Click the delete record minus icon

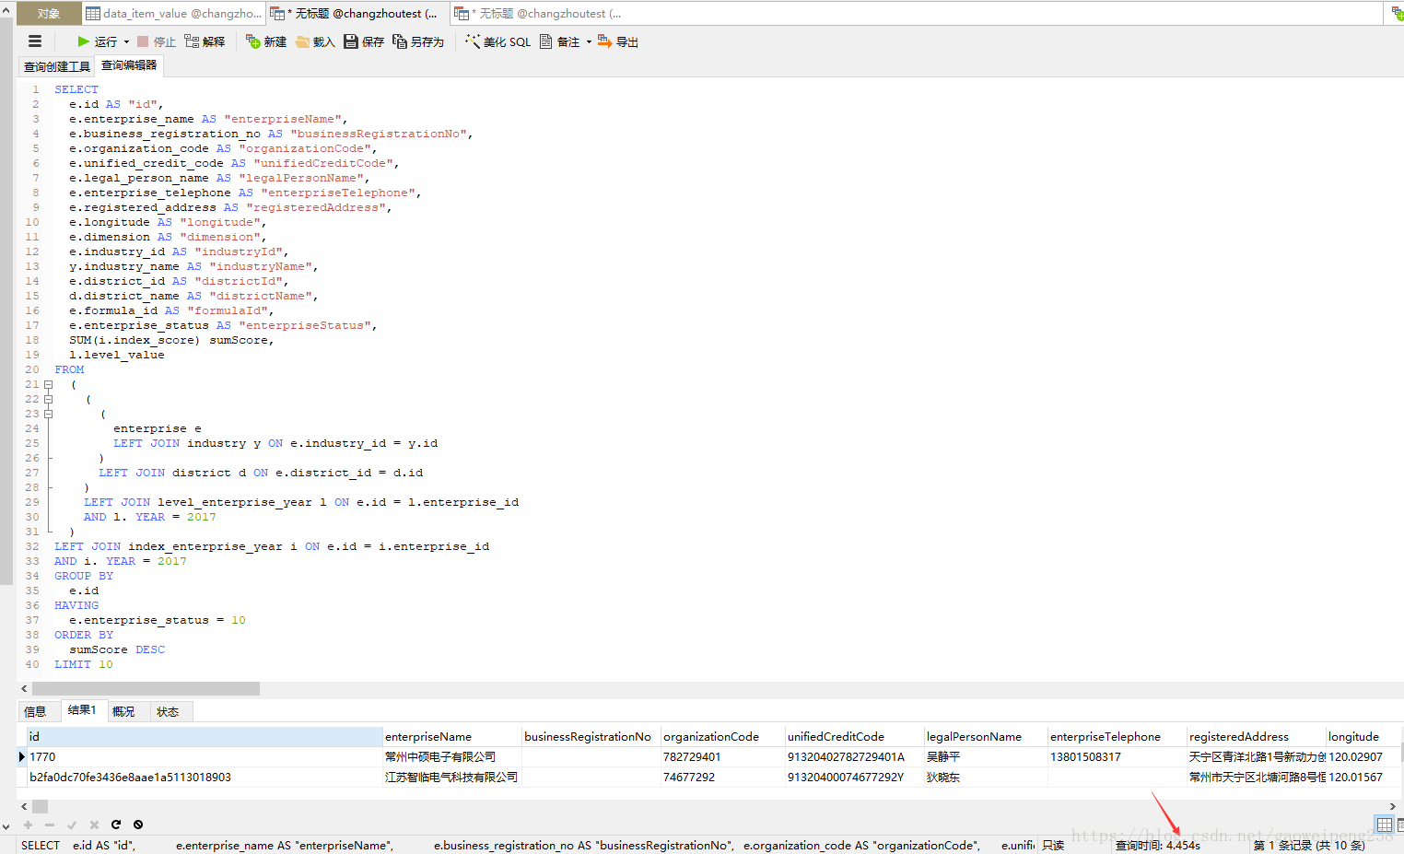50,825
